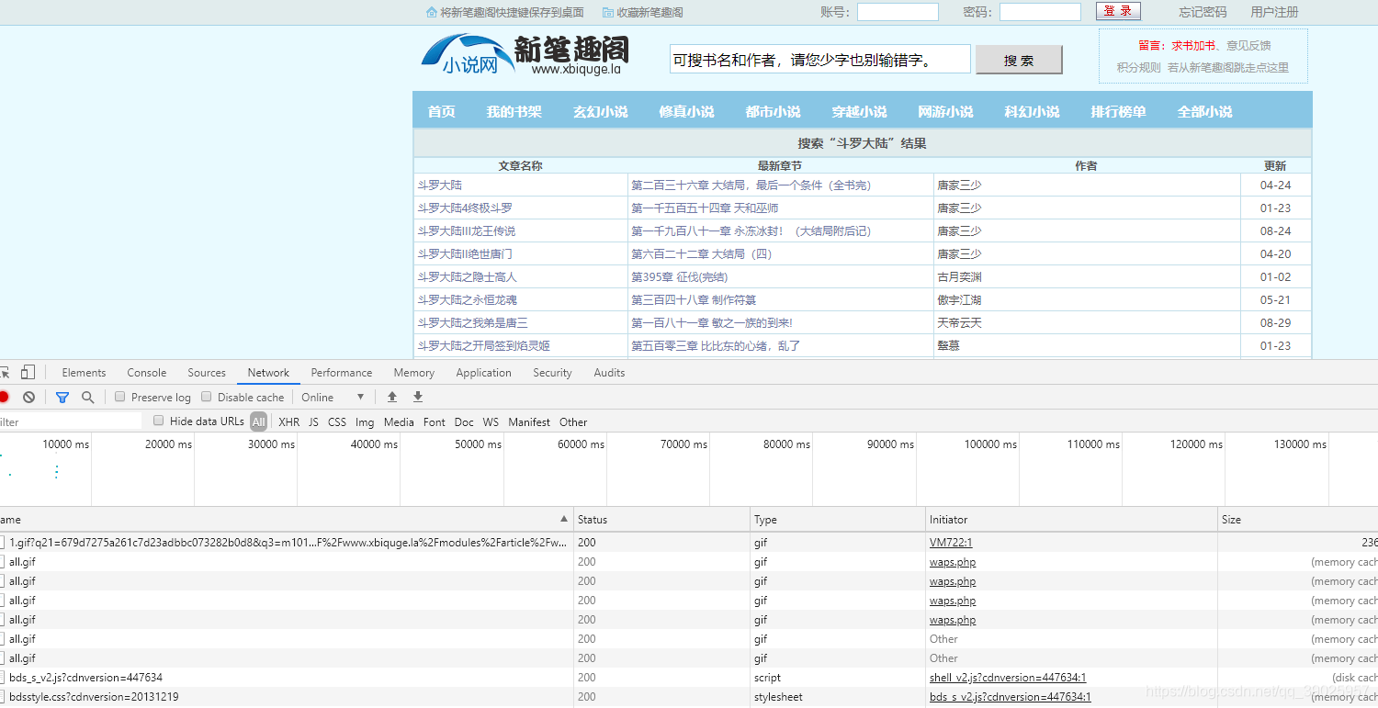Screen dimensions: 1378x708
Task: Click the 新笔趣阁 site logo
Action: tap(525, 55)
